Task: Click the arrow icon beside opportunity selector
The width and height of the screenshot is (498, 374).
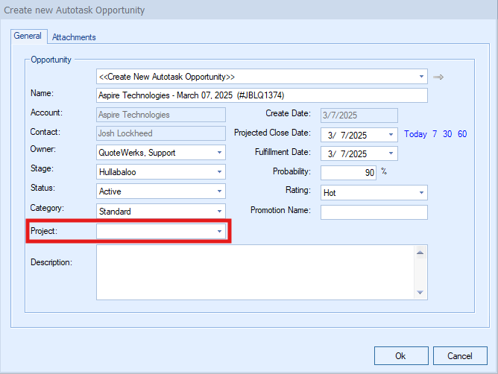Action: 439,77
